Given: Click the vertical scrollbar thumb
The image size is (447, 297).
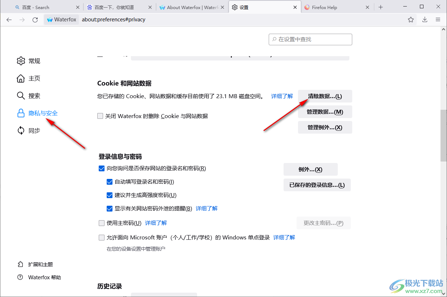Looking at the screenshot, I should pyautogui.click(x=444, y=136).
